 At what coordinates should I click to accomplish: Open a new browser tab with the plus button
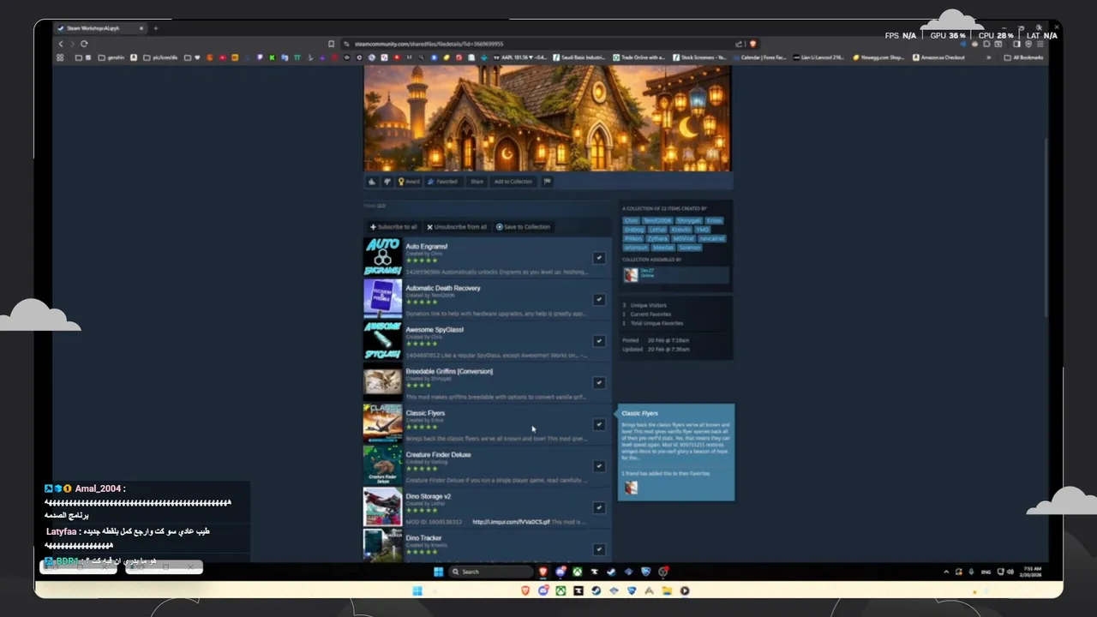pyautogui.click(x=155, y=28)
